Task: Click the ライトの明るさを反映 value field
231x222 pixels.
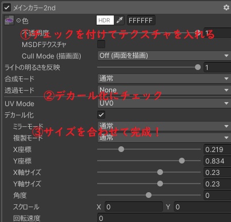Action: [x=217, y=67]
